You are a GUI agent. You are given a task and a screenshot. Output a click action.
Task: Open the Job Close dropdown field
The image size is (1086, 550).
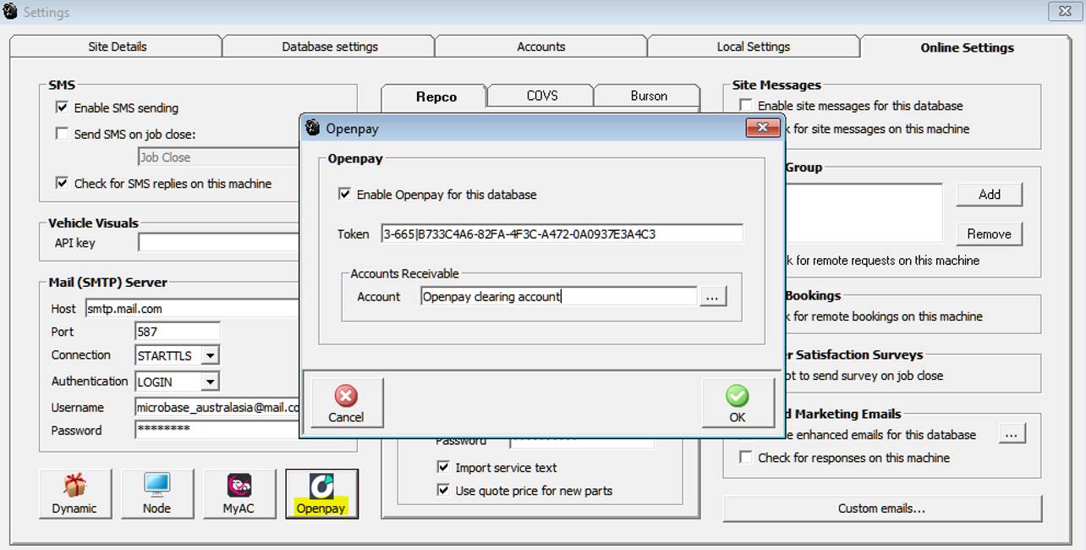pos(218,157)
